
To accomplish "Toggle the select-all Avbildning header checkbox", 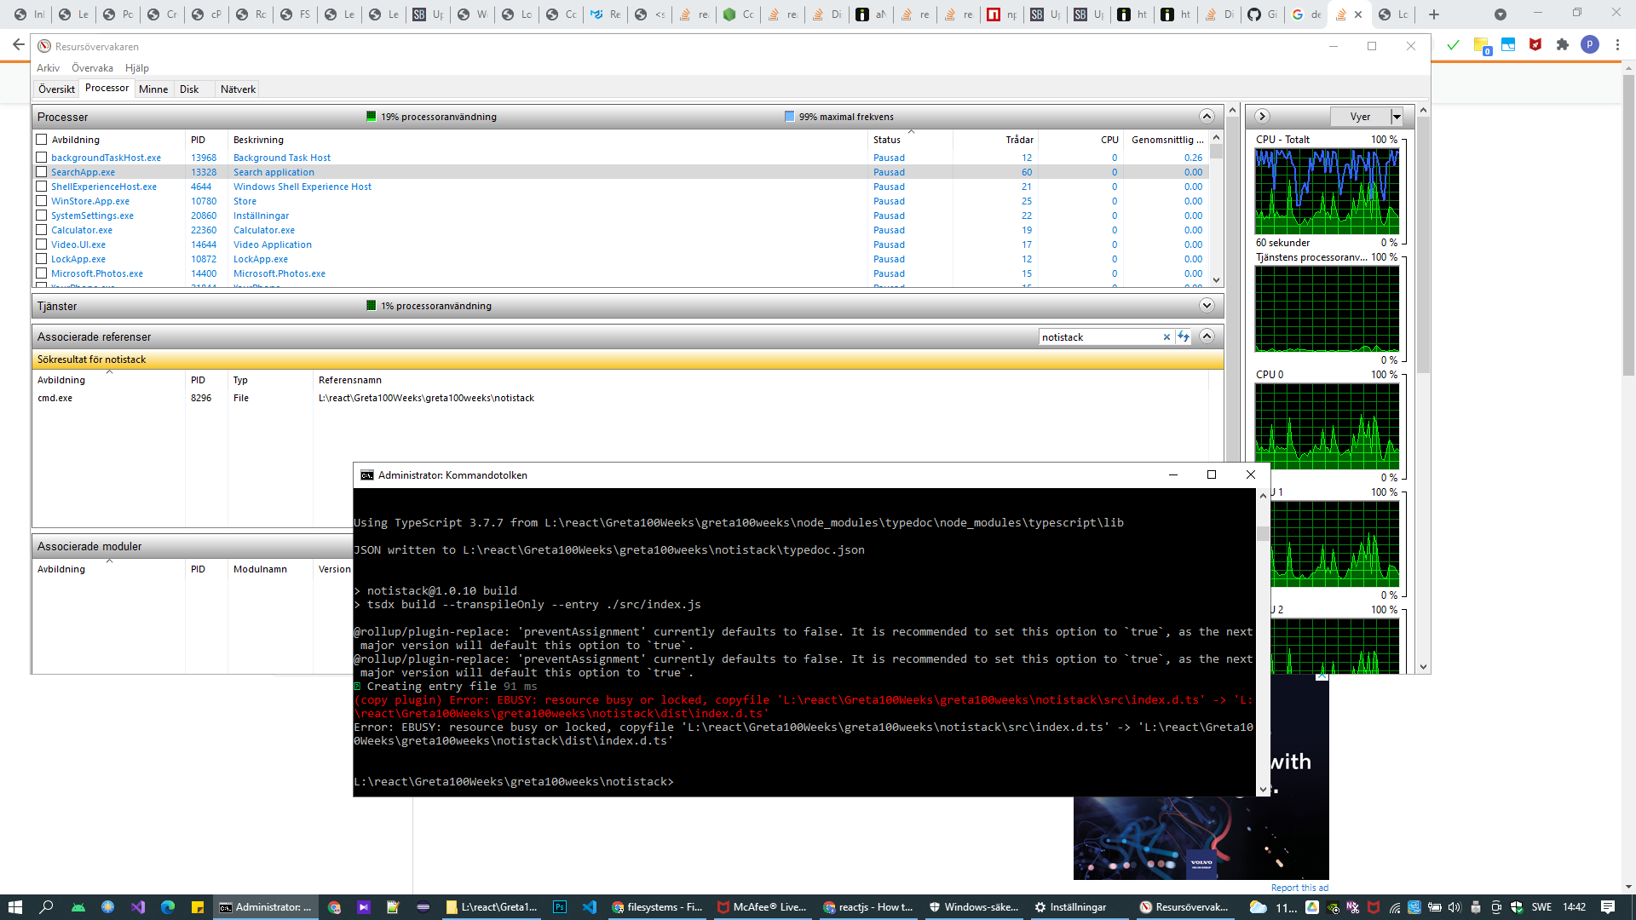I will [41, 140].
